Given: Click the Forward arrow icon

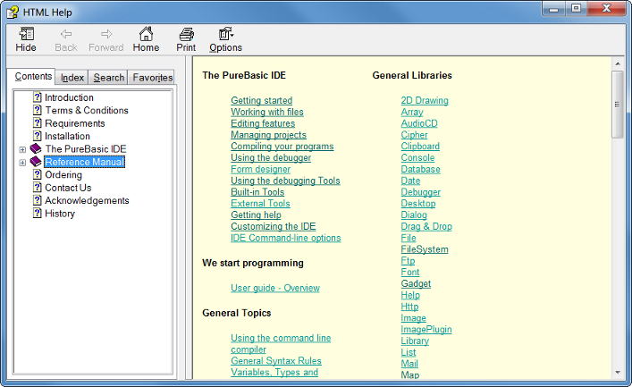Looking at the screenshot, I should (106, 34).
